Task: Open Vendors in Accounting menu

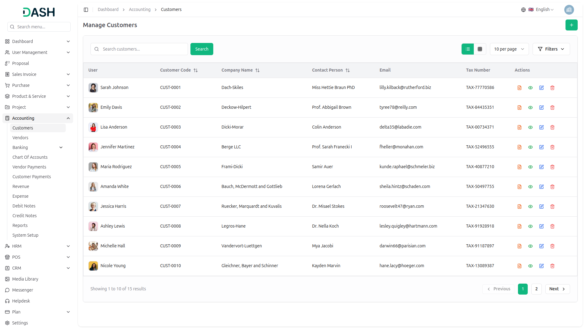Action: (x=20, y=138)
